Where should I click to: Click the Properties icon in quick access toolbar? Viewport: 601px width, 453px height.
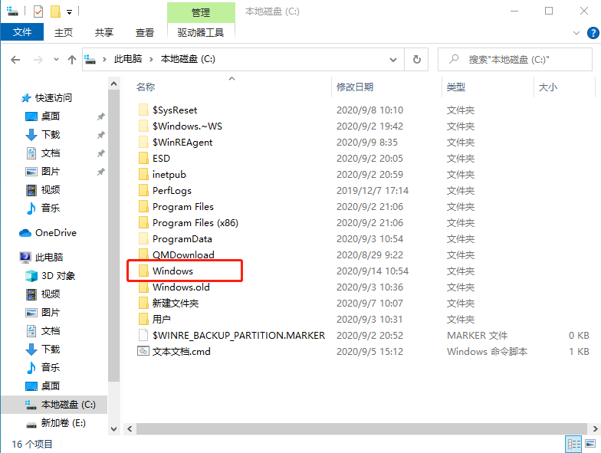[x=38, y=11]
